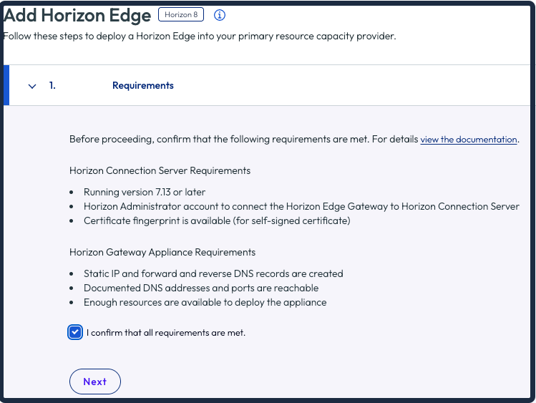Click the Horizon Gateway Appliance Requirements heading
This screenshot has height=403, width=536.
pyautogui.click(x=162, y=252)
